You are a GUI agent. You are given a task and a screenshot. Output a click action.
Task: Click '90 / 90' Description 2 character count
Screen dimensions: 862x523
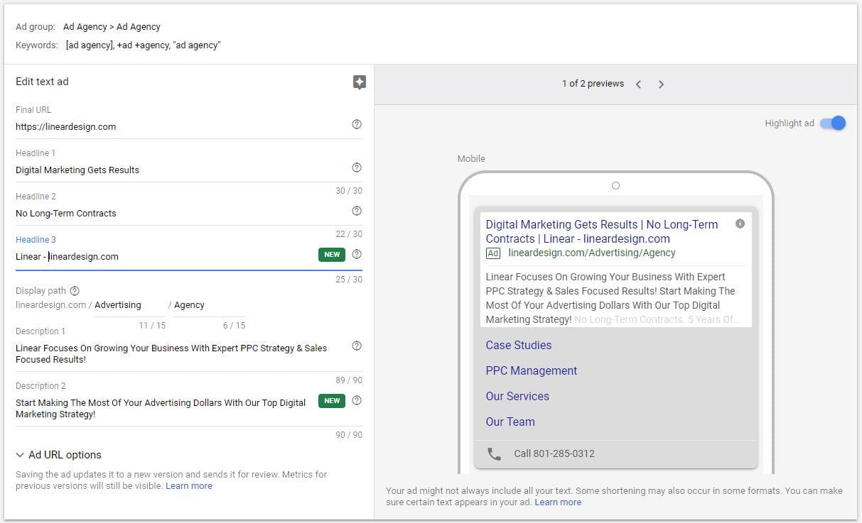(x=349, y=435)
